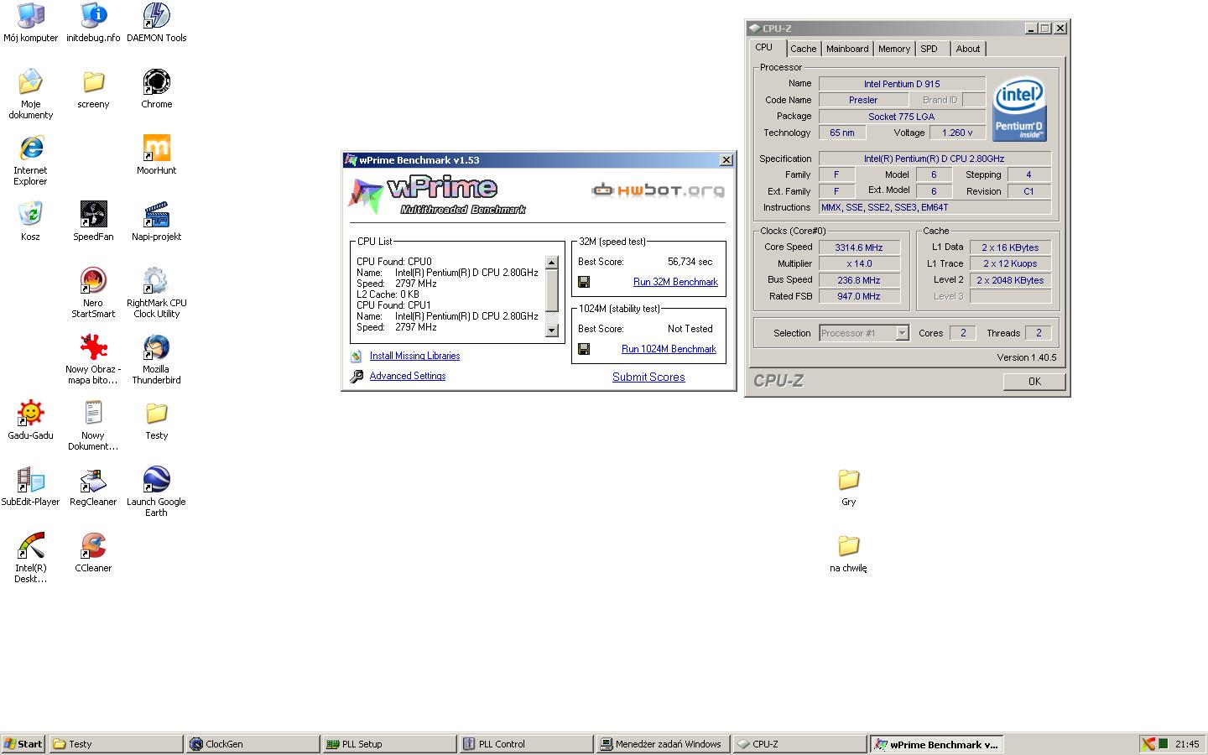
Task: Click Install Missing Libraries link
Action: [414, 356]
